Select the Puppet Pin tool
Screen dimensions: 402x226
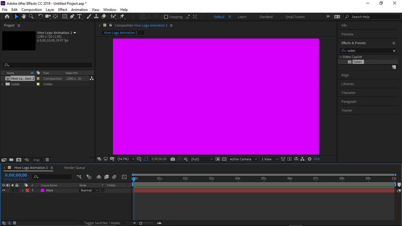click(x=122, y=17)
